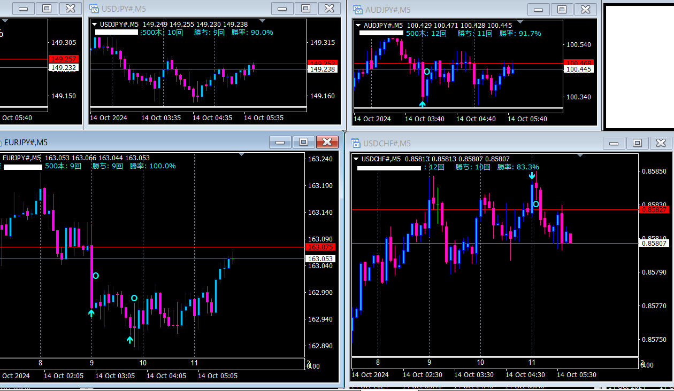Click the 0.85850 label on USDCHF price scale
The height and width of the screenshot is (391, 674).
(x=654, y=171)
